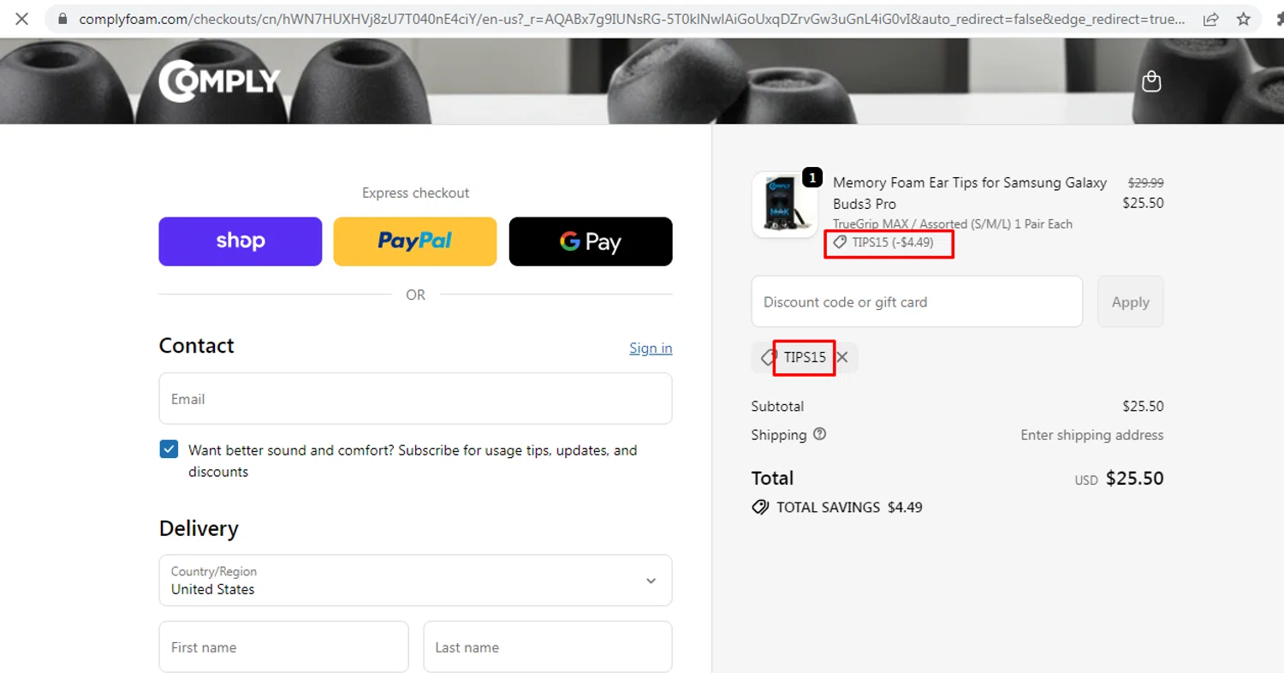The image size is (1284, 673).
Task: Click the Delivery heading
Action: pos(199,528)
